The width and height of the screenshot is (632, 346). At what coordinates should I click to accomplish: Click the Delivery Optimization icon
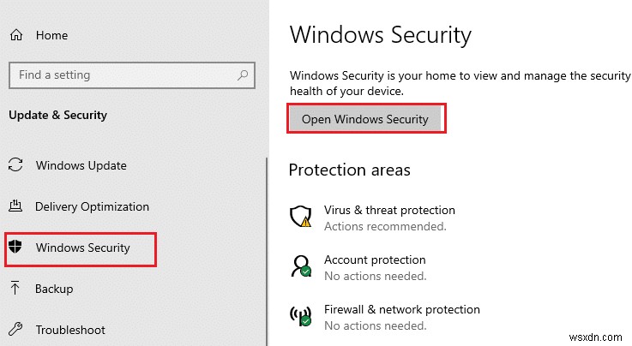(15, 206)
